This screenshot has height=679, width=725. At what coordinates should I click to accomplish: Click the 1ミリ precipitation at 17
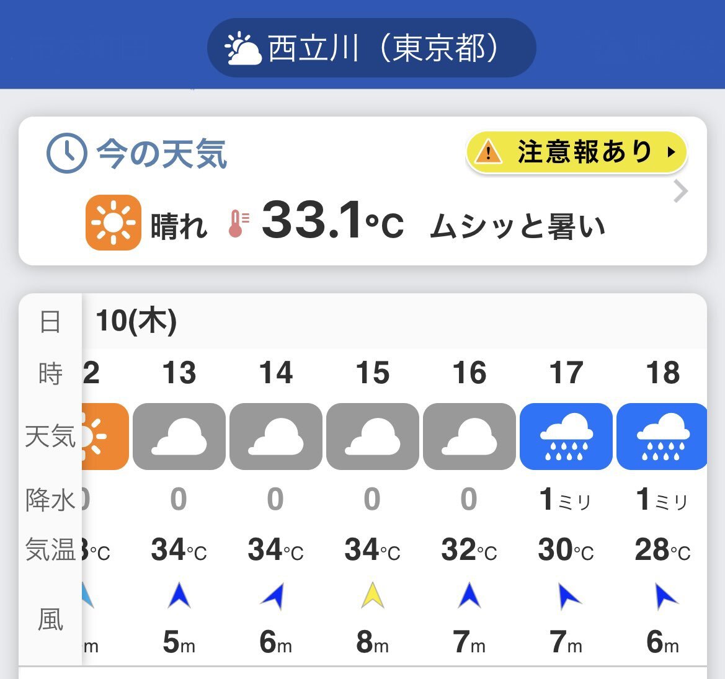click(x=565, y=500)
